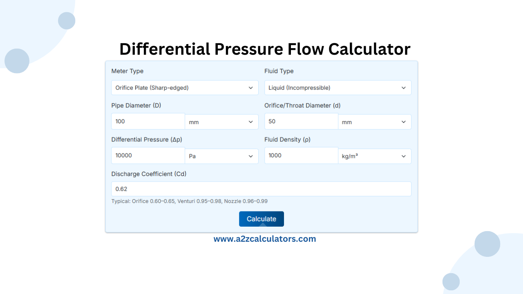This screenshot has width=523, height=294.
Task: Visit the www.a2zcalculators.com link
Action: point(265,238)
